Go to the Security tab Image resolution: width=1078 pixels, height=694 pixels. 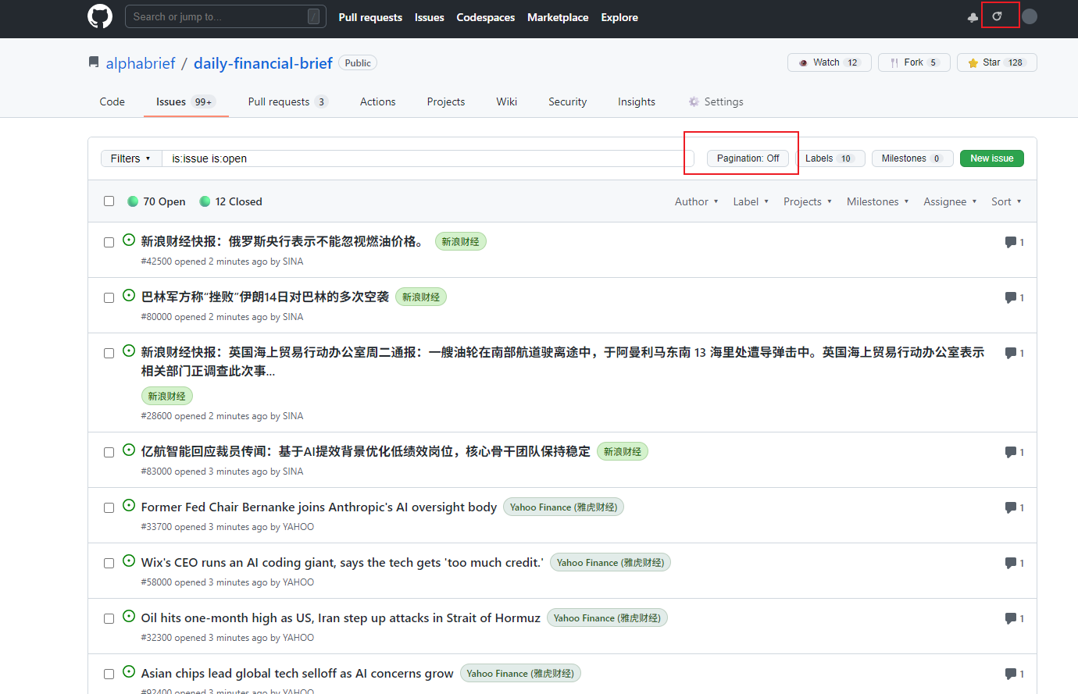pos(568,101)
